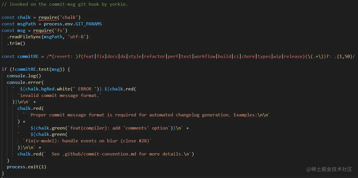The image size is (358, 178).
Task: Click 'workflow' in the commit regex
Action: click(205, 56)
